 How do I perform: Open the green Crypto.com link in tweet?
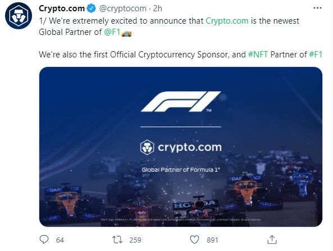coord(227,21)
